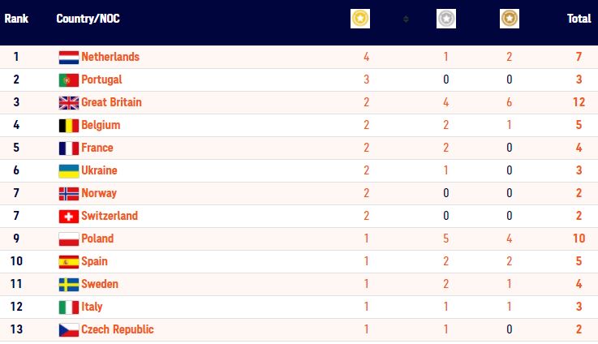Open the Poland country link

point(97,239)
